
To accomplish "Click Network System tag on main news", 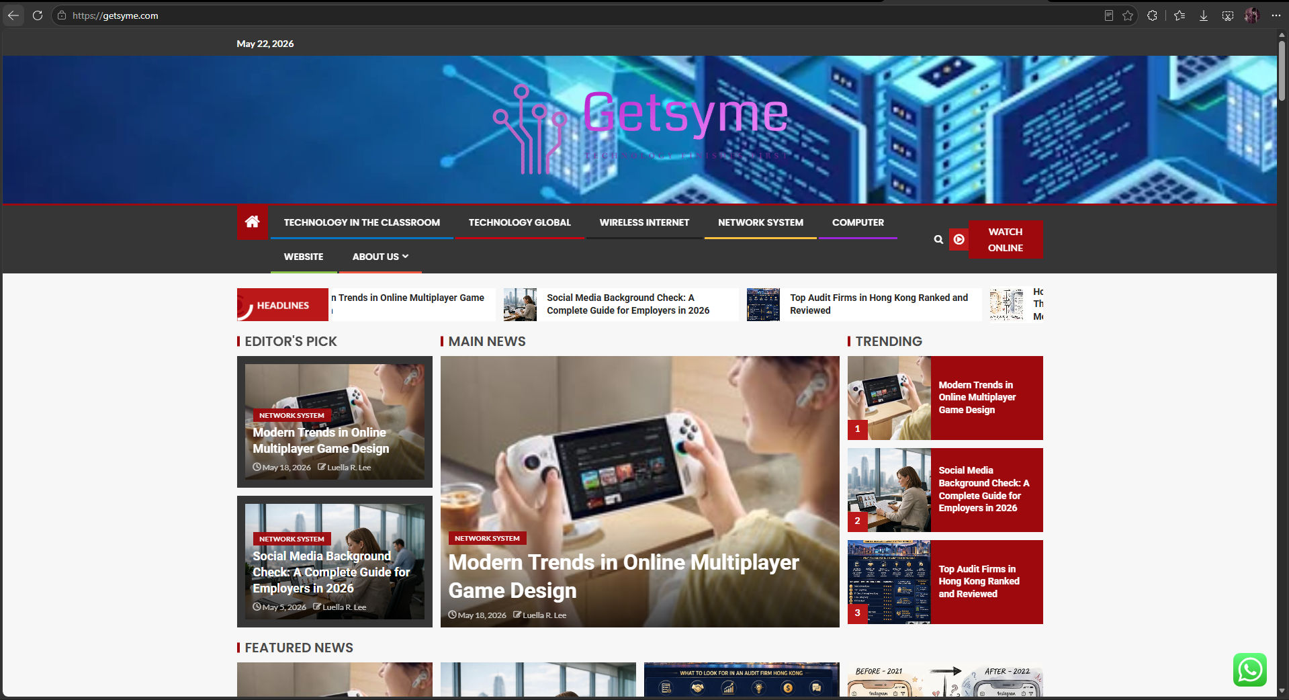I will 487,538.
